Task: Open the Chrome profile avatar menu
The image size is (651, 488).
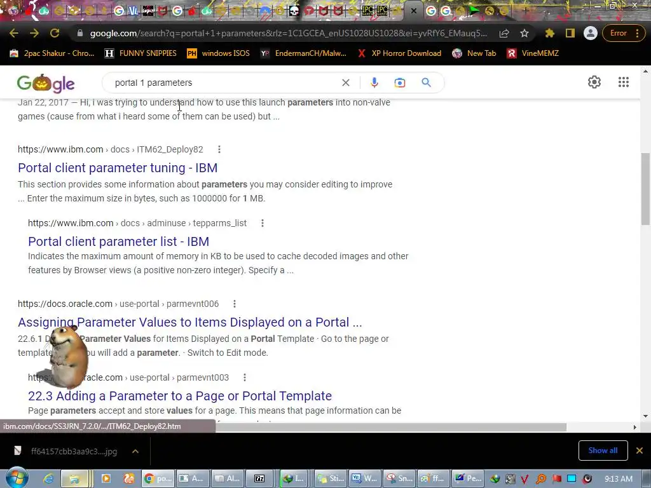Action: 590,33
